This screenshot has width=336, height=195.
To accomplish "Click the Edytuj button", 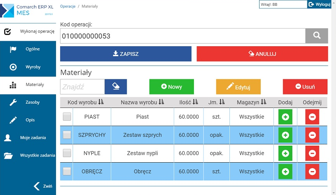I will (x=238, y=87).
